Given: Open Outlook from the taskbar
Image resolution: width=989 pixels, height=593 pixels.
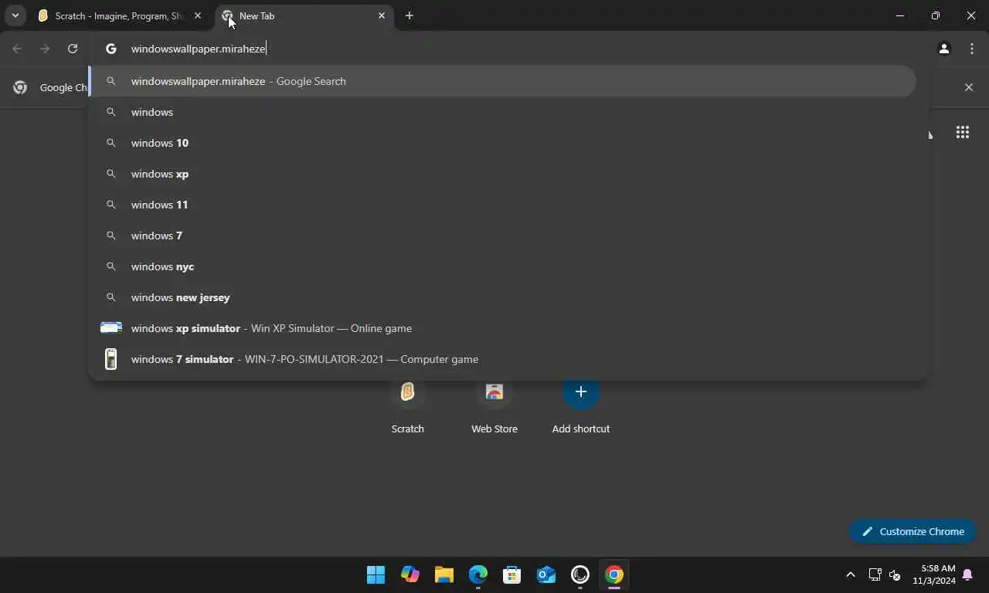Looking at the screenshot, I should 546,574.
